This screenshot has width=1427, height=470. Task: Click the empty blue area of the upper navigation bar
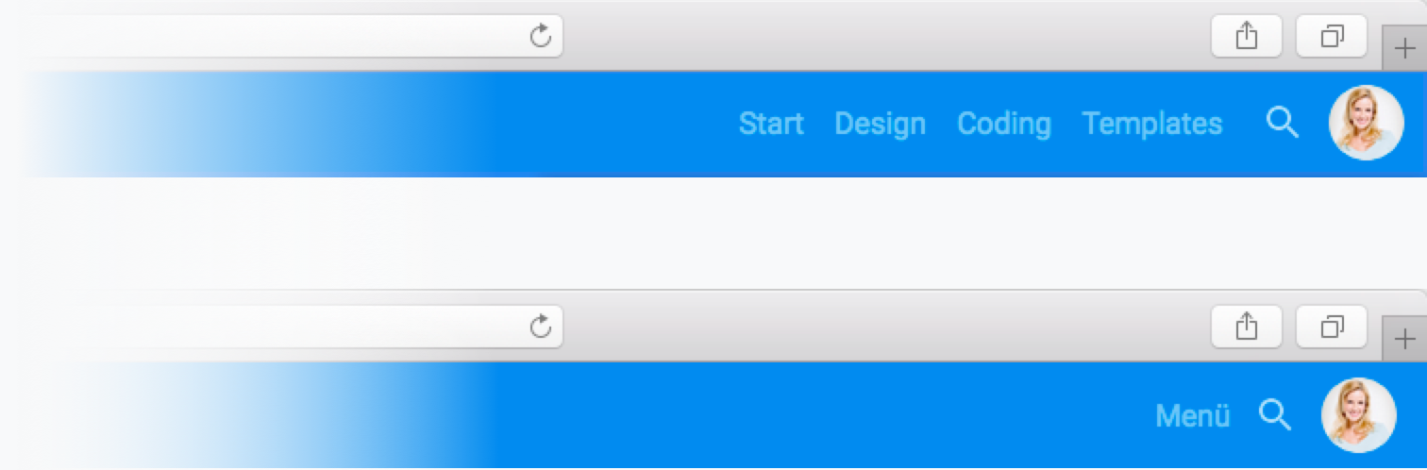[x=604, y=124]
